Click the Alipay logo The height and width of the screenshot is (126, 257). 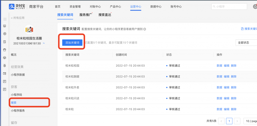[x=17, y=7]
